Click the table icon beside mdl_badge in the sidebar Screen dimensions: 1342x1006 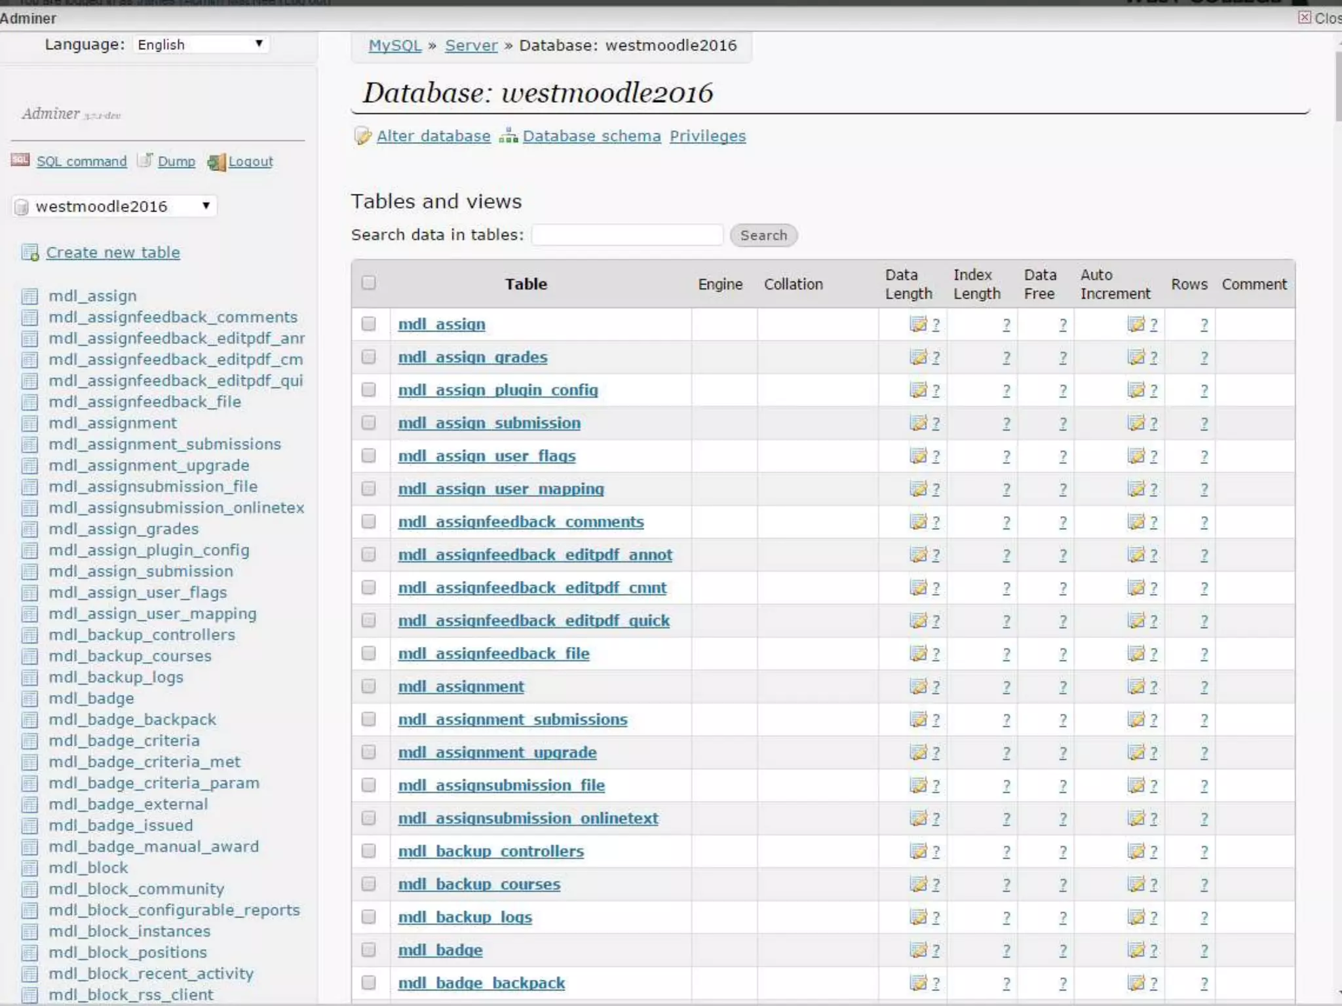[x=29, y=699]
